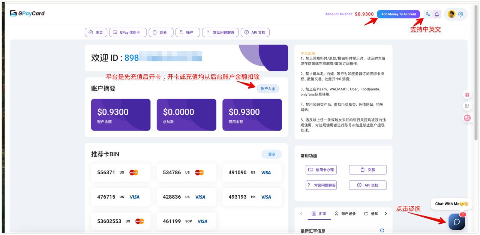This screenshot has height=235, width=480.
Task: Click the user avatar picture
Action: (451, 14)
